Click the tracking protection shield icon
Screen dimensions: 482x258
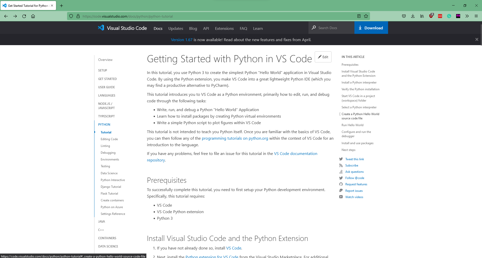(x=71, y=16)
